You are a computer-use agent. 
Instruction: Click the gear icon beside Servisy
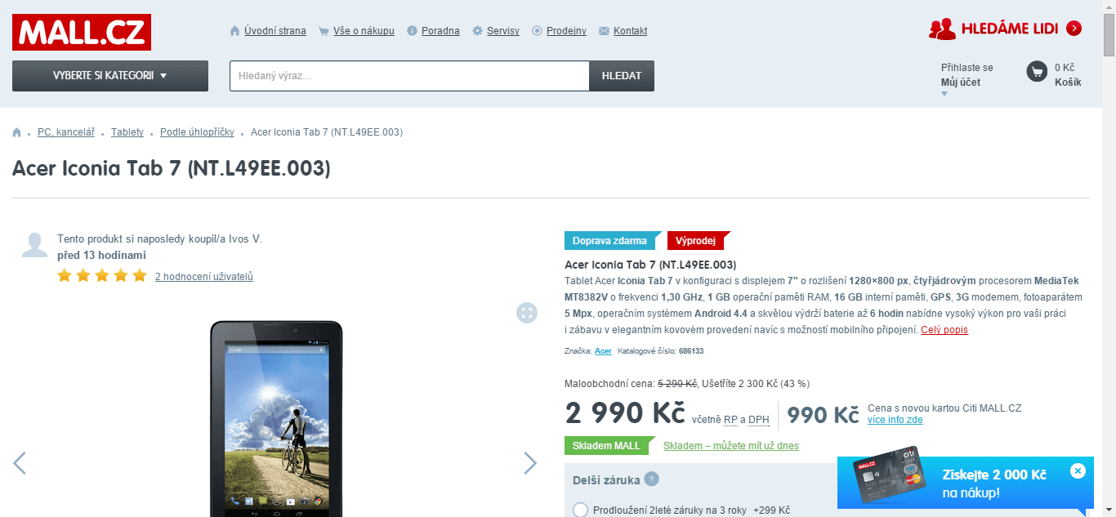[478, 31]
